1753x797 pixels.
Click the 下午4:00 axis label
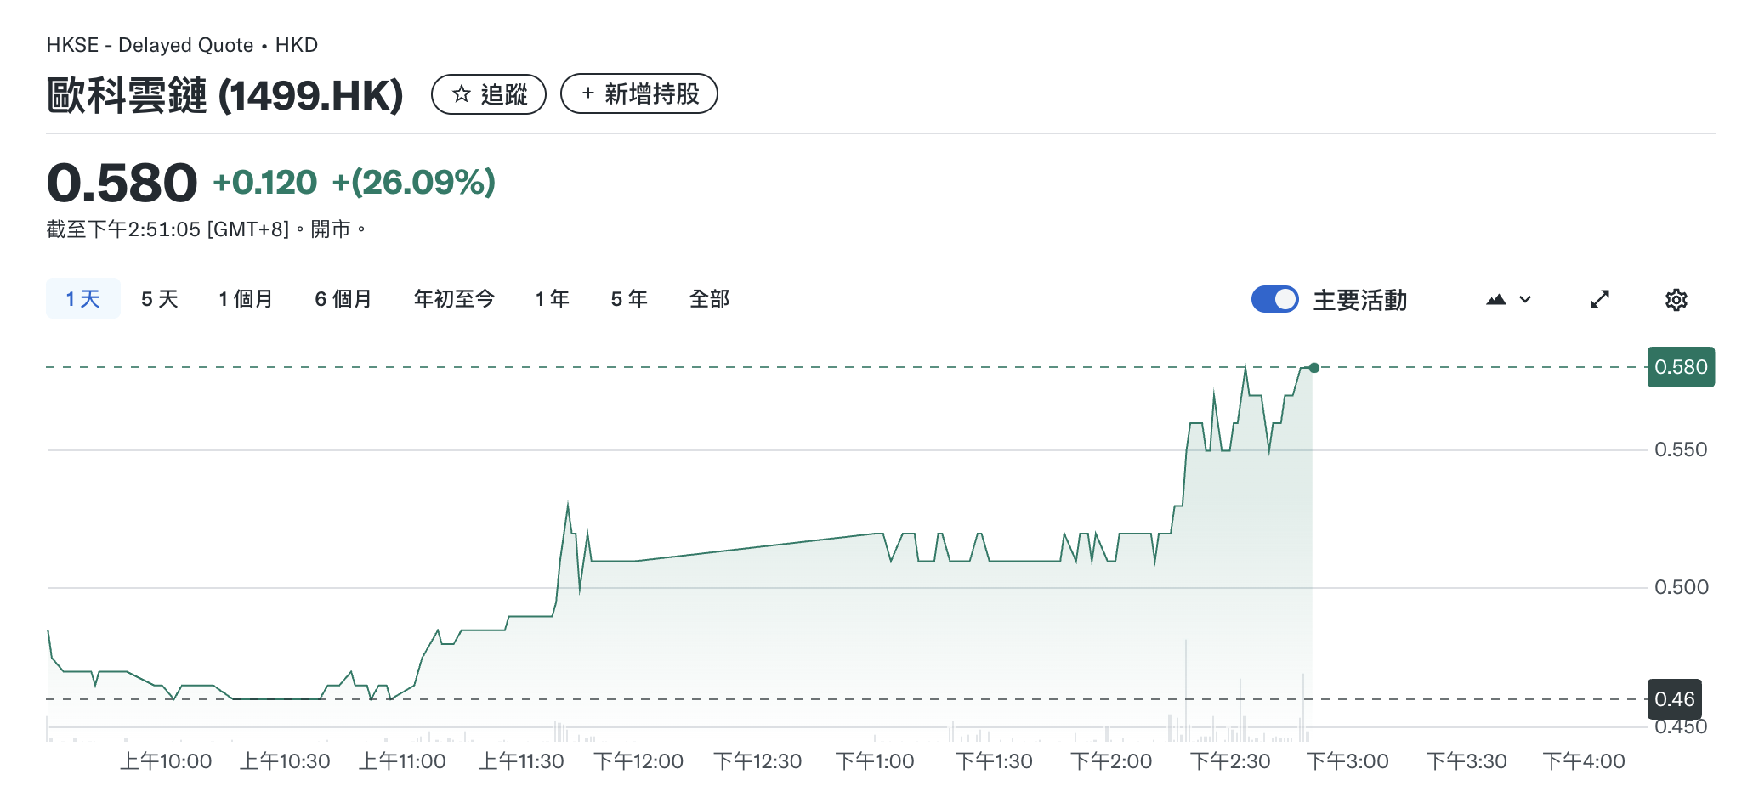1584,761
